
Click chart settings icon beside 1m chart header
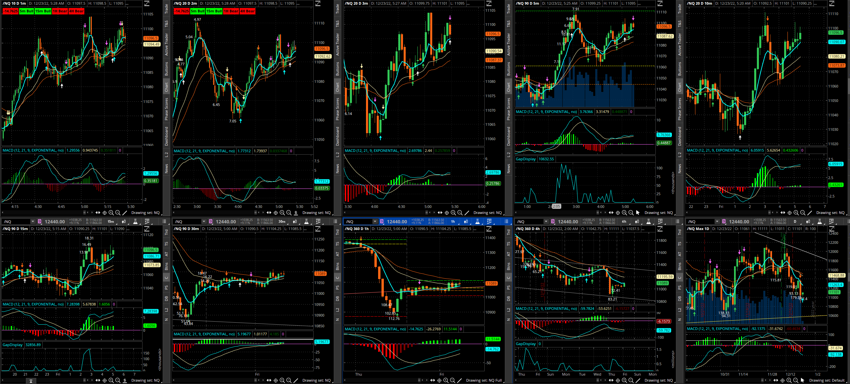point(147,4)
